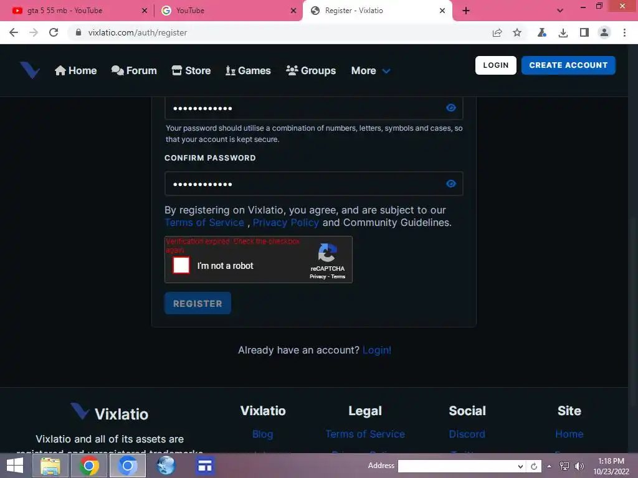Screen dimensions: 638x478
Task: Open the Home link under Site in footer
Action: click(x=569, y=434)
